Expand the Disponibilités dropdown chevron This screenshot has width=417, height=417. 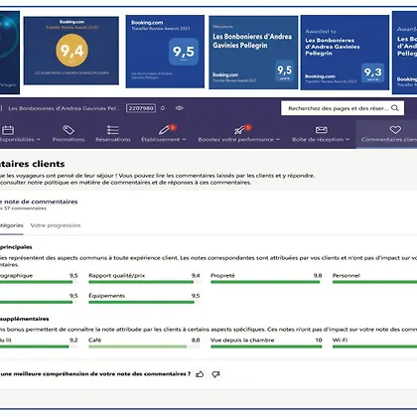(39, 139)
